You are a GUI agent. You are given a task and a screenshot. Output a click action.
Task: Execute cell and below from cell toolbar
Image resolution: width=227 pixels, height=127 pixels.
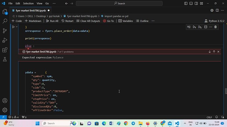tap(200, 27)
